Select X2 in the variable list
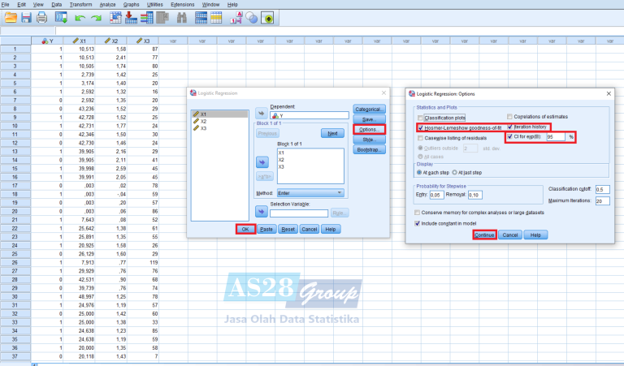 coord(204,121)
